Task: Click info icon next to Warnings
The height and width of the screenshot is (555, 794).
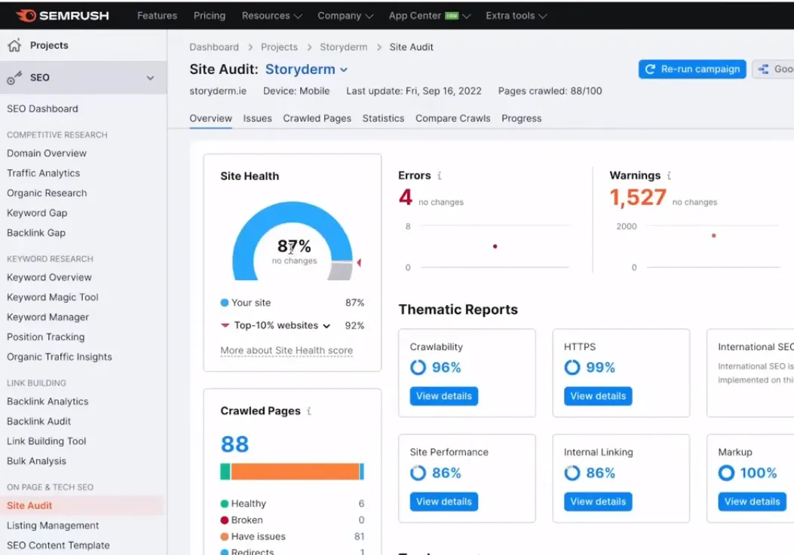Action: tap(669, 175)
